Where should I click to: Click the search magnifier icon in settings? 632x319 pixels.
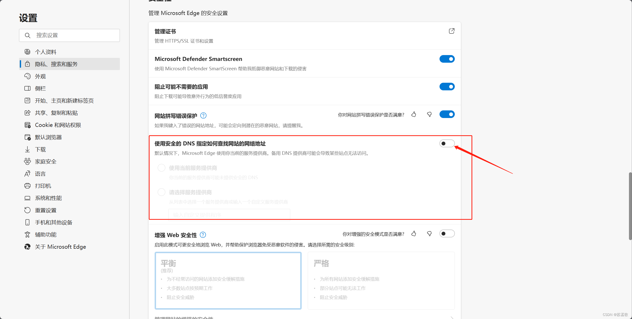tap(28, 35)
